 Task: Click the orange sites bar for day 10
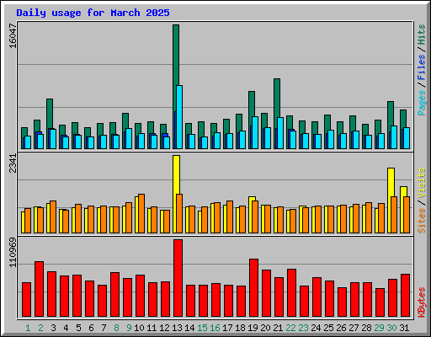pos(141,213)
